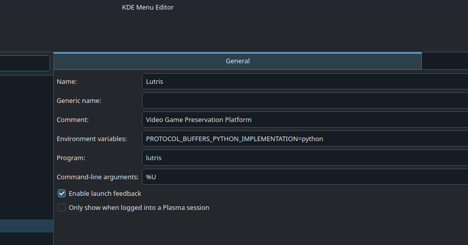Viewport: 468px width, 245px height.
Task: Select the highlighted entry in the left tree
Action: tap(27, 225)
